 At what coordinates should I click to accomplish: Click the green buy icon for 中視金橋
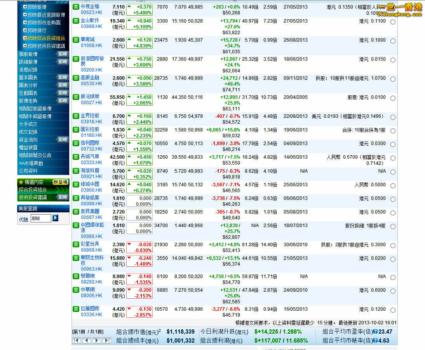[x=76, y=7]
